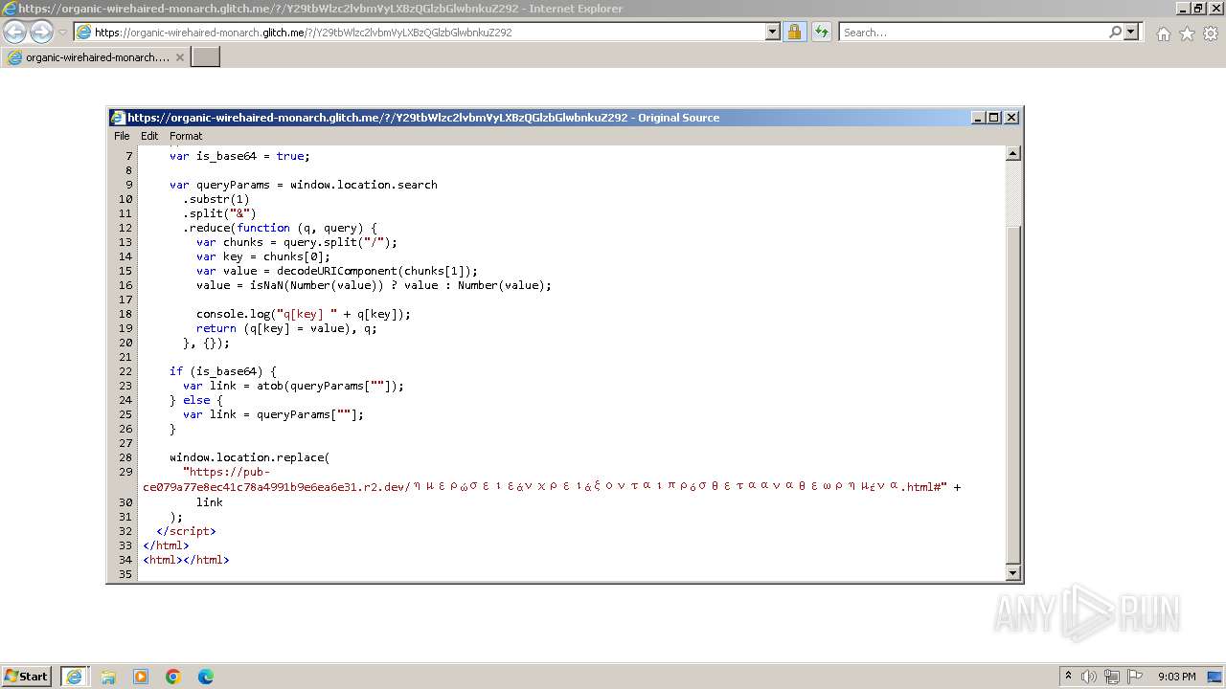Close the organic-wirehaired-monarch tab
Image resolution: width=1226 pixels, height=689 pixels.
(179, 57)
